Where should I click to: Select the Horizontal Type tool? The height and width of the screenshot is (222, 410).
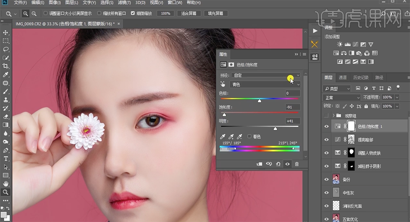5,159
